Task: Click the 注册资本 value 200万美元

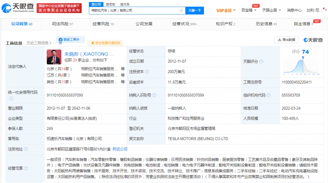Action: 176,72
